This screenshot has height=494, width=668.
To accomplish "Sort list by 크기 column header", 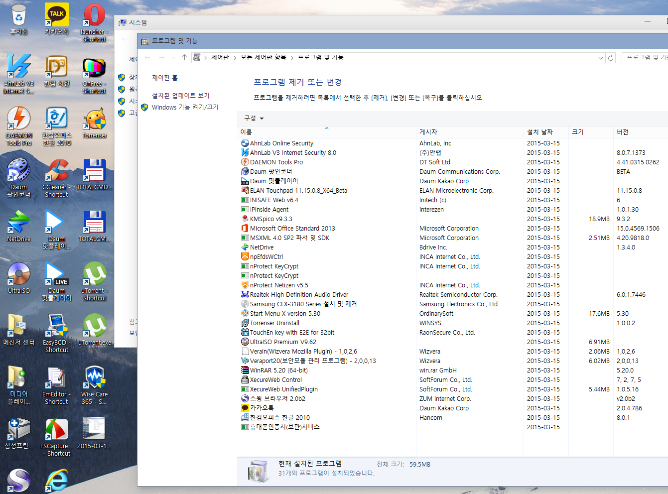I will (x=591, y=132).
